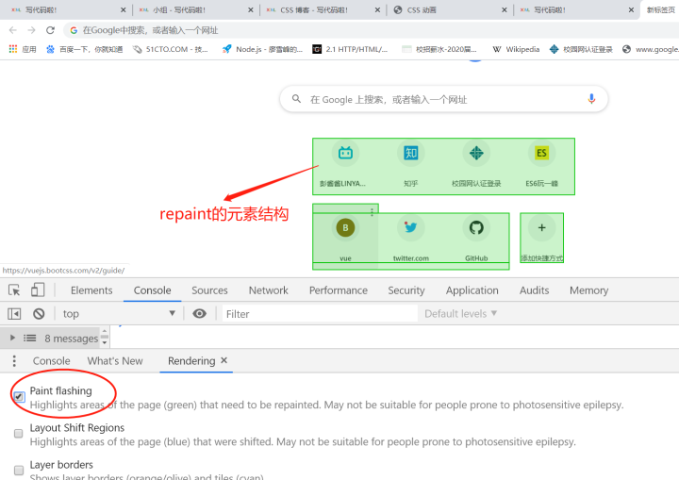The width and height of the screenshot is (679, 480).
Task: Click the Google search box on page
Action: coord(444,99)
